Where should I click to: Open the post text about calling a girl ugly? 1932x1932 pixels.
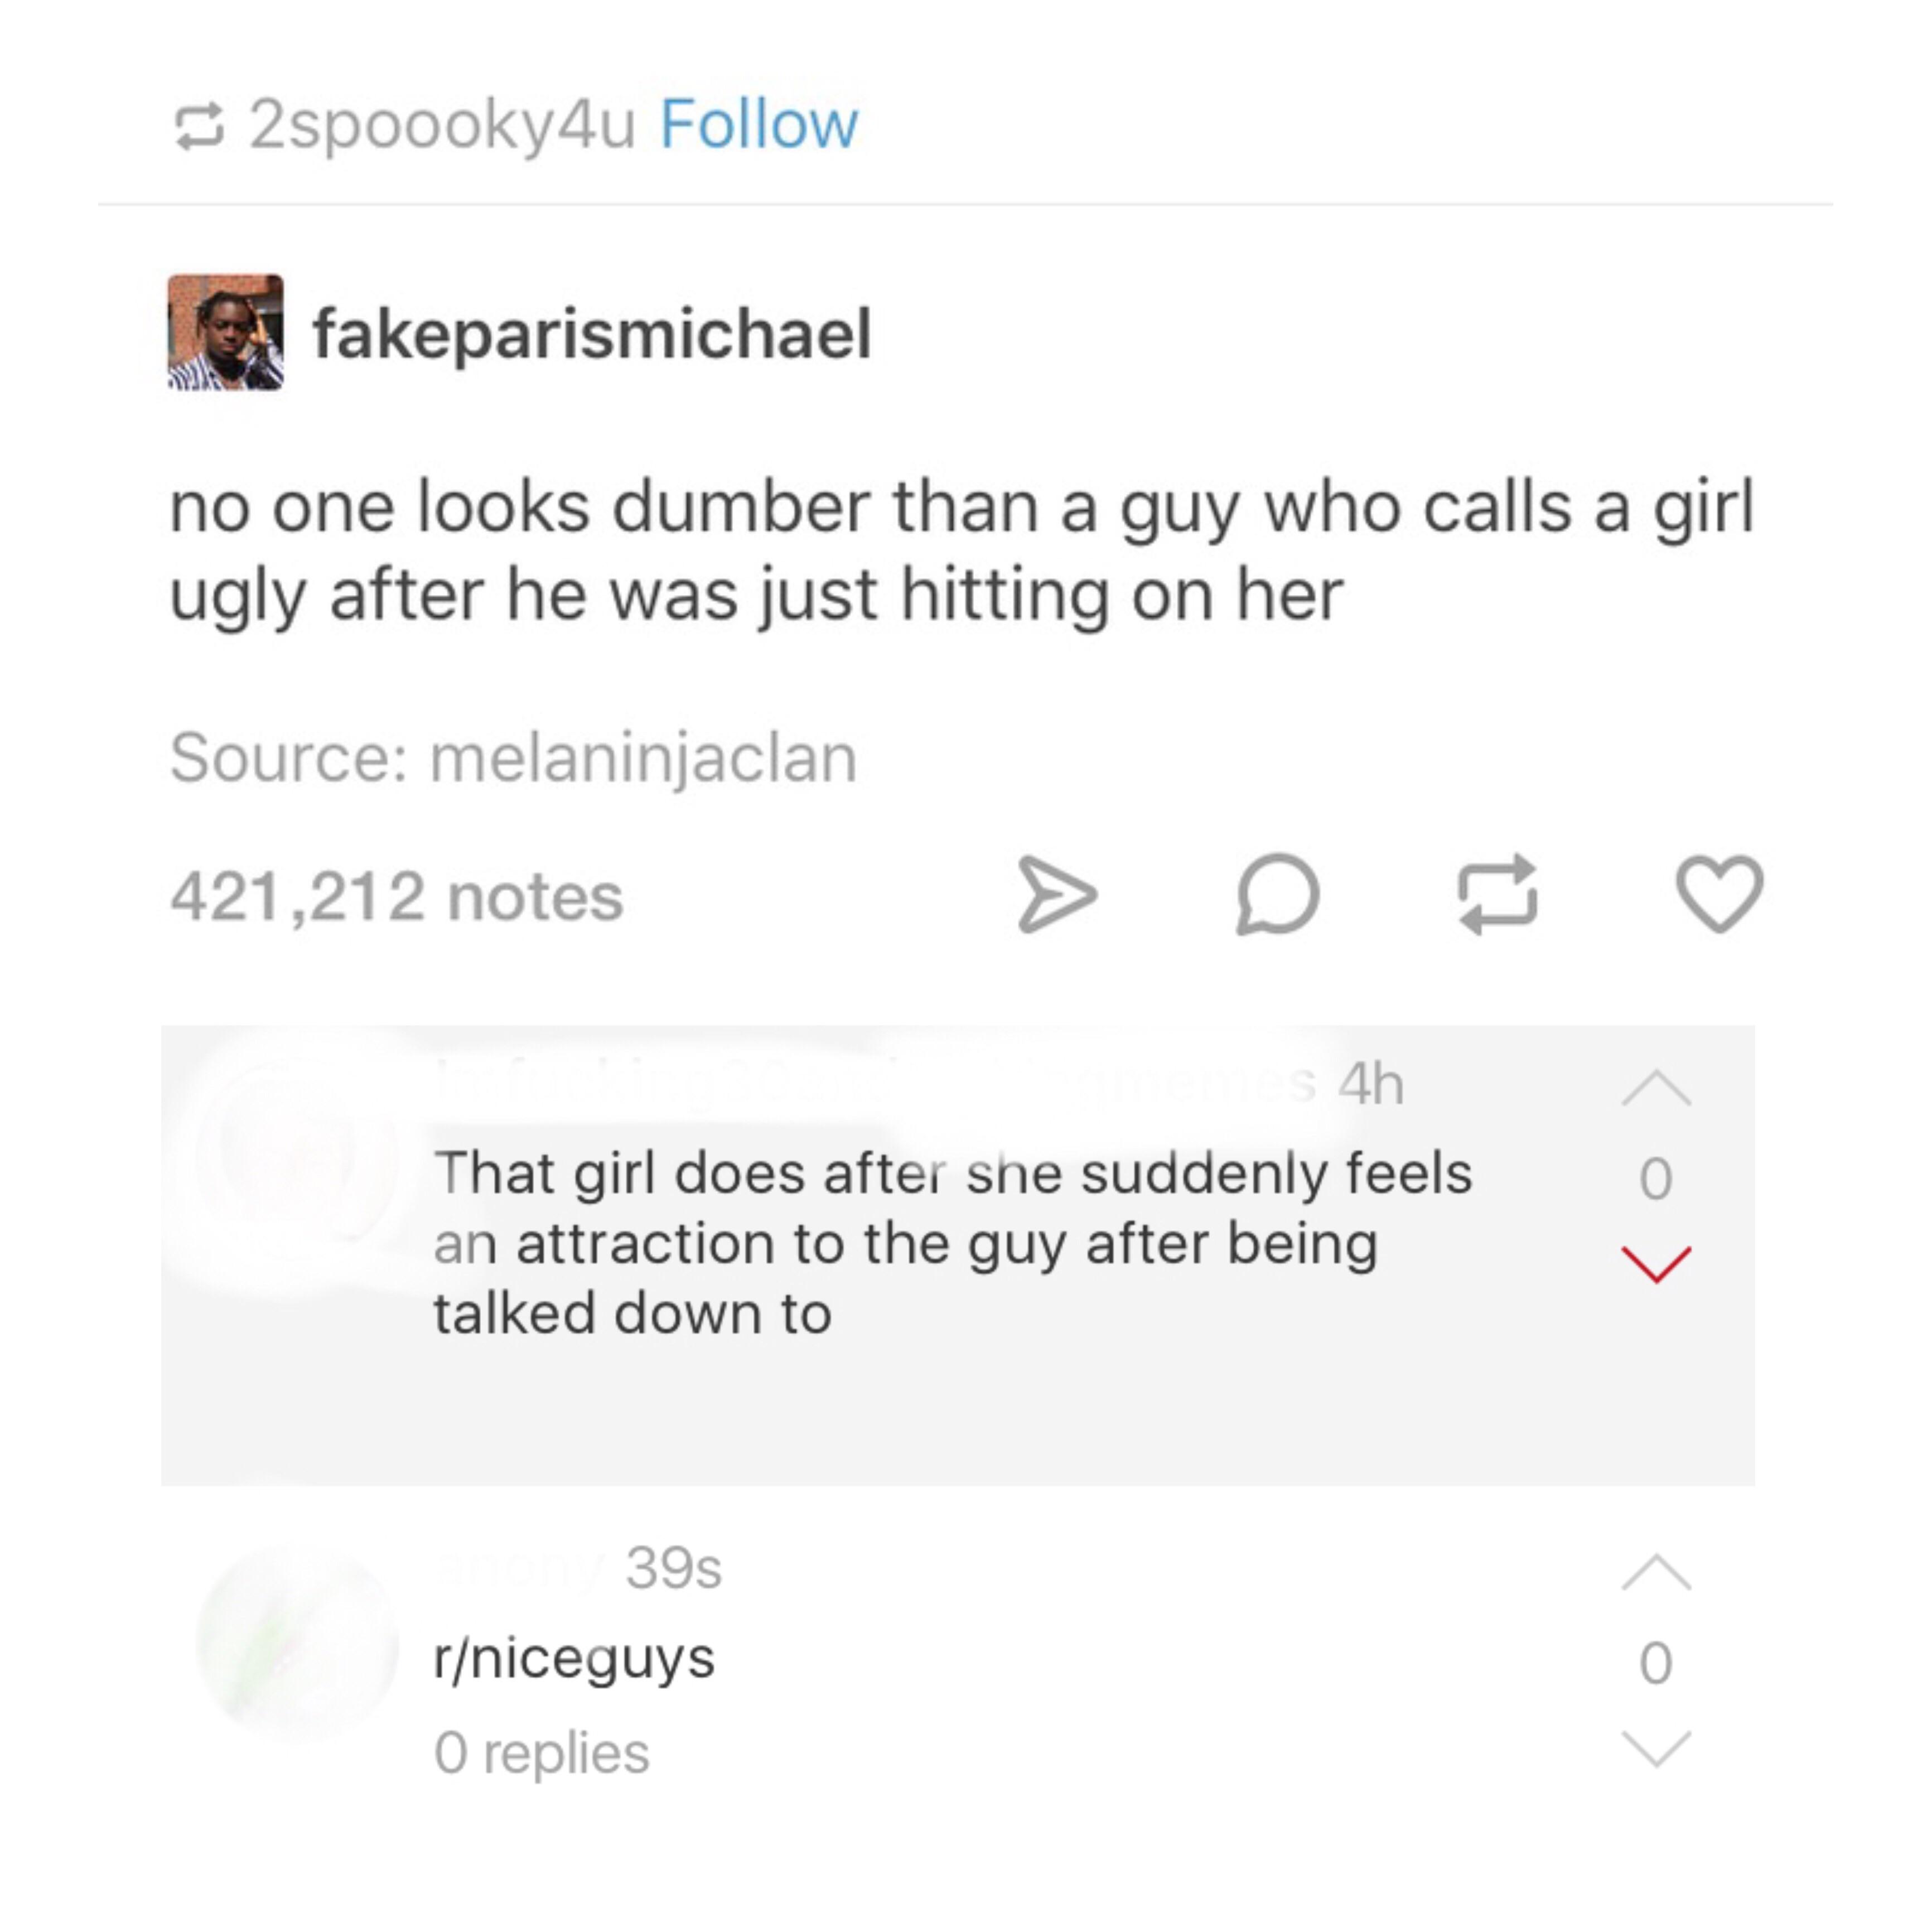coord(962,551)
